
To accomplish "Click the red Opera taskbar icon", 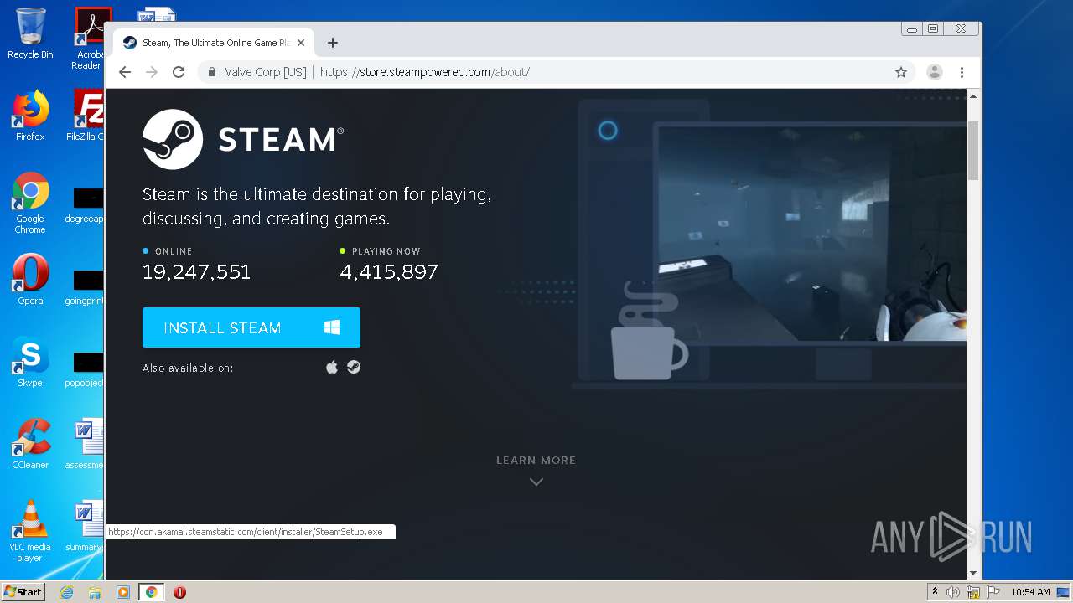I will click(179, 592).
